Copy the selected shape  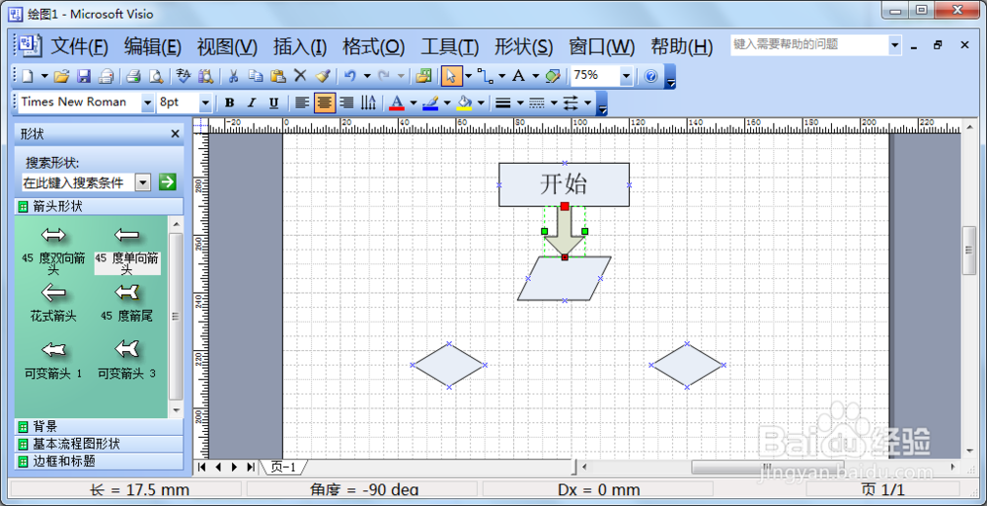tap(256, 76)
